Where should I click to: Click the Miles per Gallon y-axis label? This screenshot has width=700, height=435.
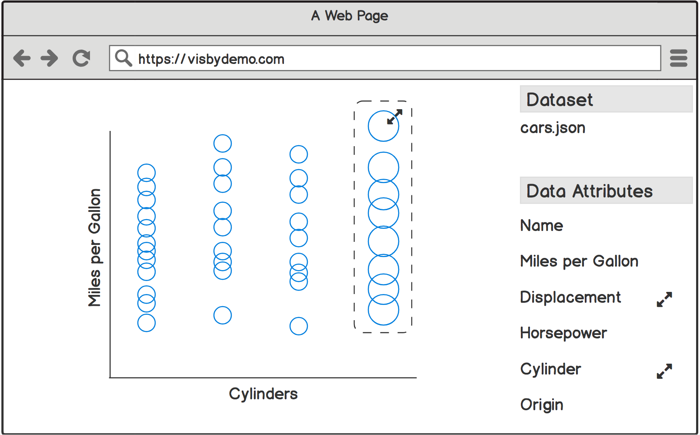[x=95, y=248]
